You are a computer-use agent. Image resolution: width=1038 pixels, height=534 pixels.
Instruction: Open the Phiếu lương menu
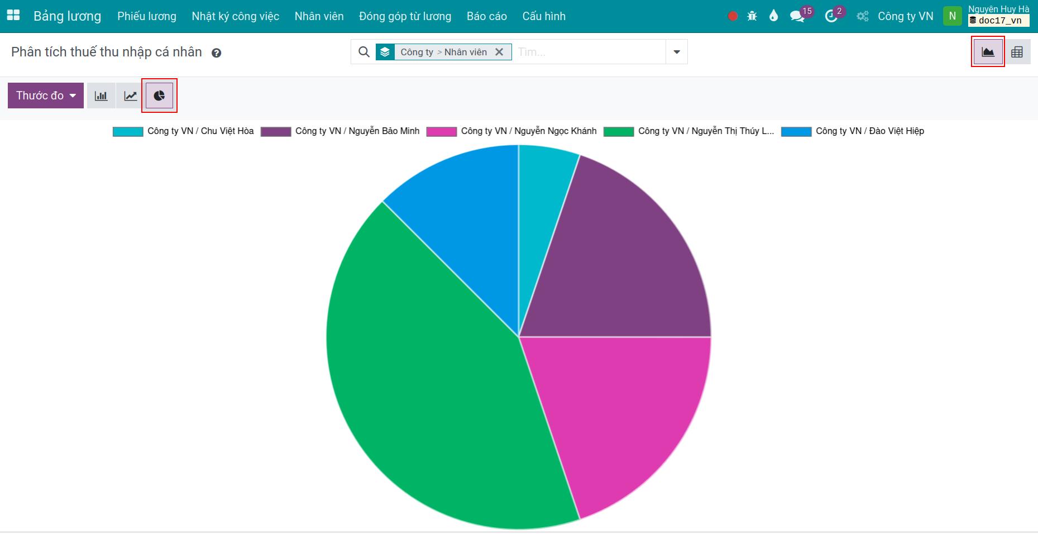pos(146,16)
